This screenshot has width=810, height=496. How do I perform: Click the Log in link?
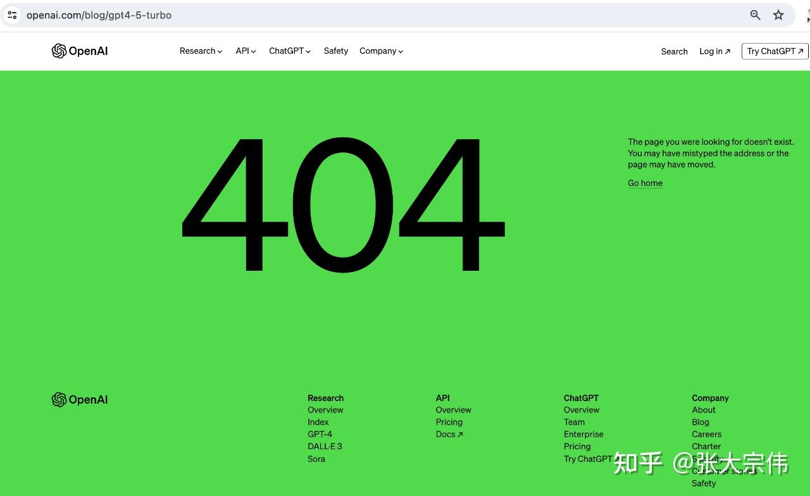pos(714,52)
